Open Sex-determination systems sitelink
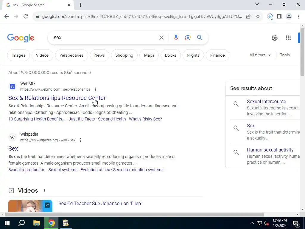Screen dimensions: 305x229 (138, 170)
